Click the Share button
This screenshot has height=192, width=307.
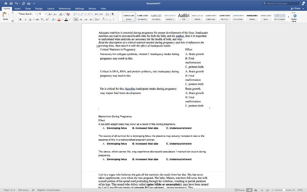295,8
